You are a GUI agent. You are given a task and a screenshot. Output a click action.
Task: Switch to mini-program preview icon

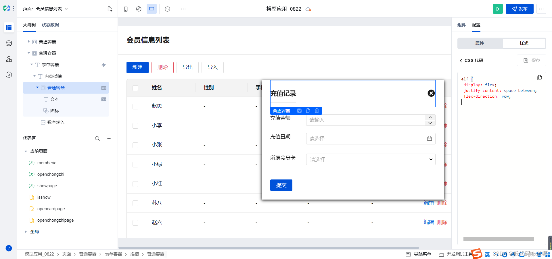pyautogui.click(x=139, y=9)
